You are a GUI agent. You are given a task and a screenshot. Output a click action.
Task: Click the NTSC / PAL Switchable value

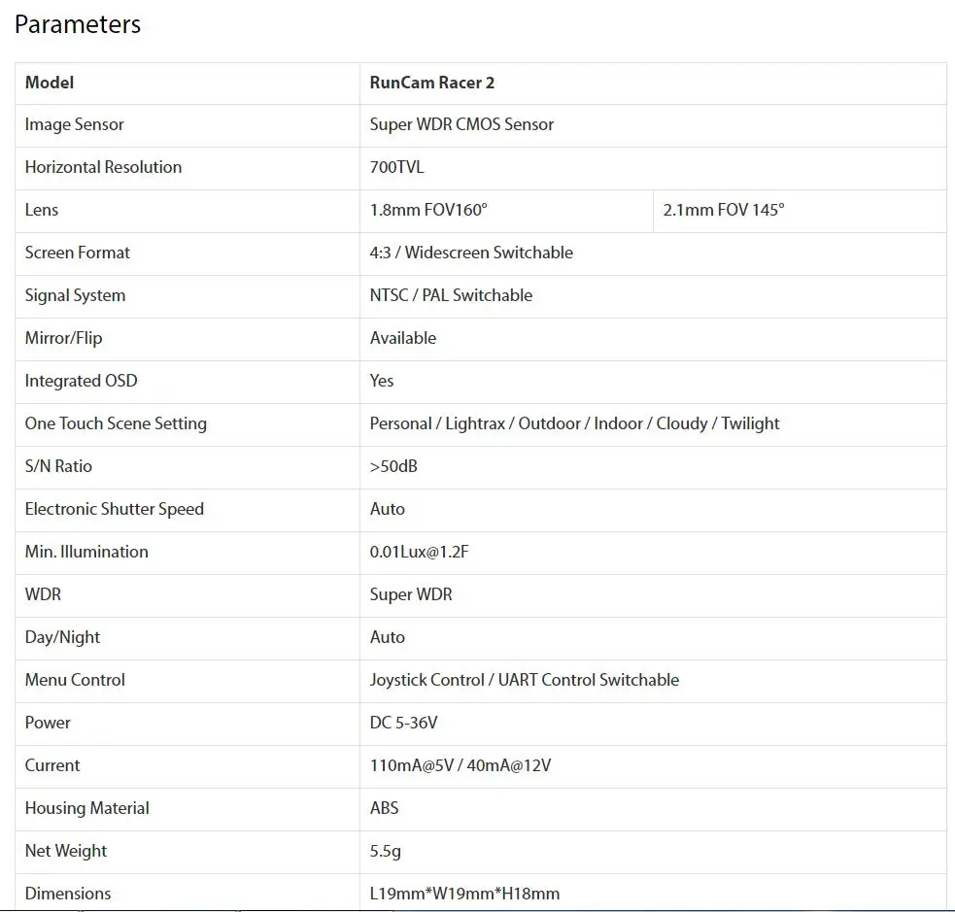[451, 295]
